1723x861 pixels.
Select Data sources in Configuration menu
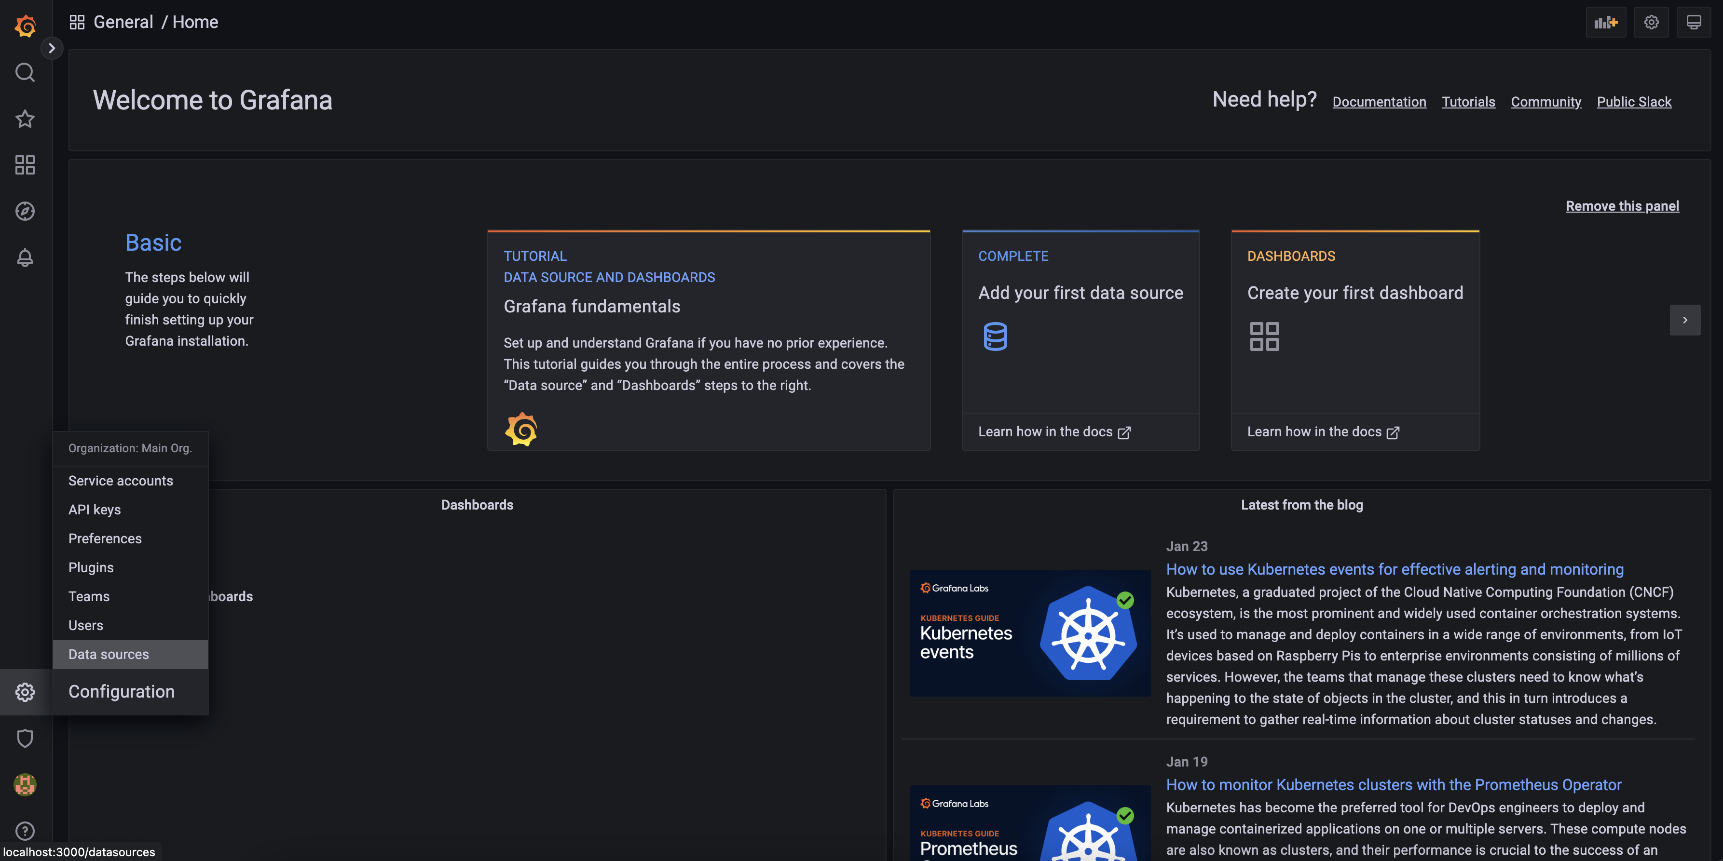click(x=109, y=655)
